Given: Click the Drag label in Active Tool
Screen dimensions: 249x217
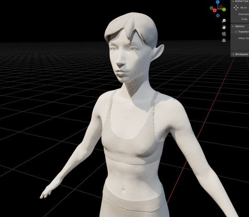Looking at the screenshot, I should (244, 19).
